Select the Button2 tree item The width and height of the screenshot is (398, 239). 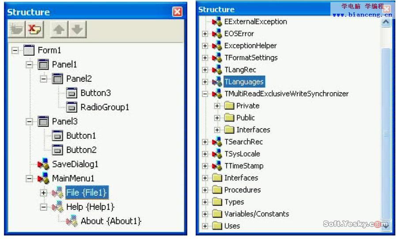pos(81,150)
